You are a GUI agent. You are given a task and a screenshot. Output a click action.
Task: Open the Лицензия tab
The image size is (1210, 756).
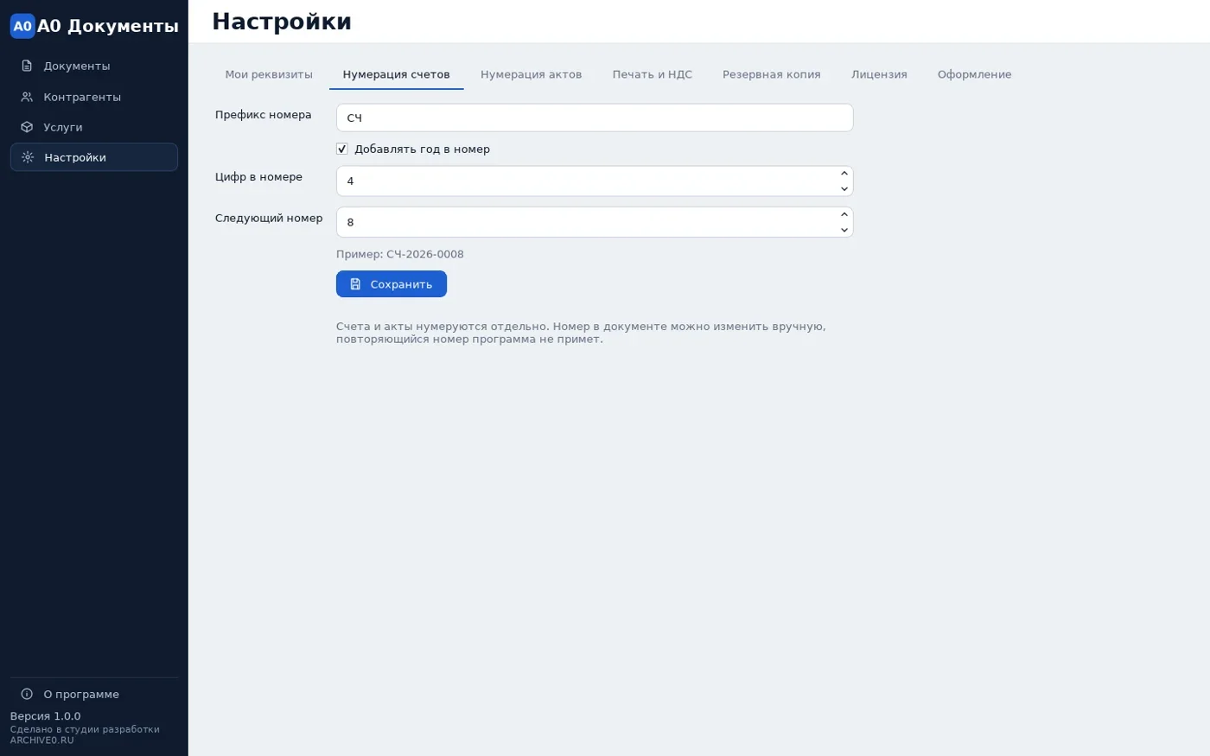[x=879, y=74]
